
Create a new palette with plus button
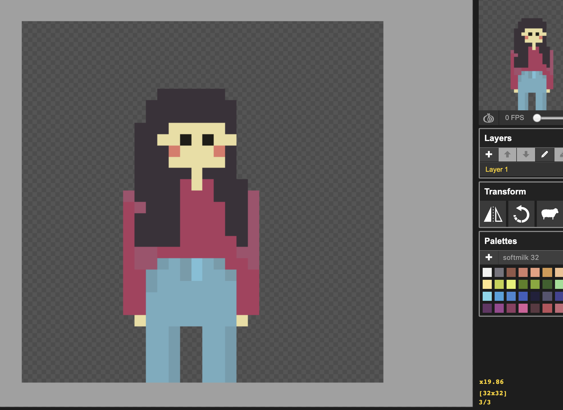(x=489, y=257)
